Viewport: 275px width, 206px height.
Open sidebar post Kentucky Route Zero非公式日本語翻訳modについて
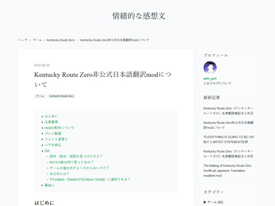[x=228, y=125]
